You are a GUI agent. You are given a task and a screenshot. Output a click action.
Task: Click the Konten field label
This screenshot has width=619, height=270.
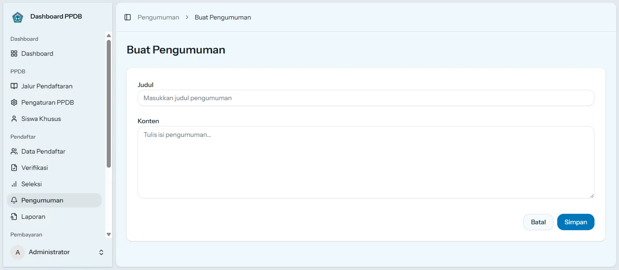149,121
